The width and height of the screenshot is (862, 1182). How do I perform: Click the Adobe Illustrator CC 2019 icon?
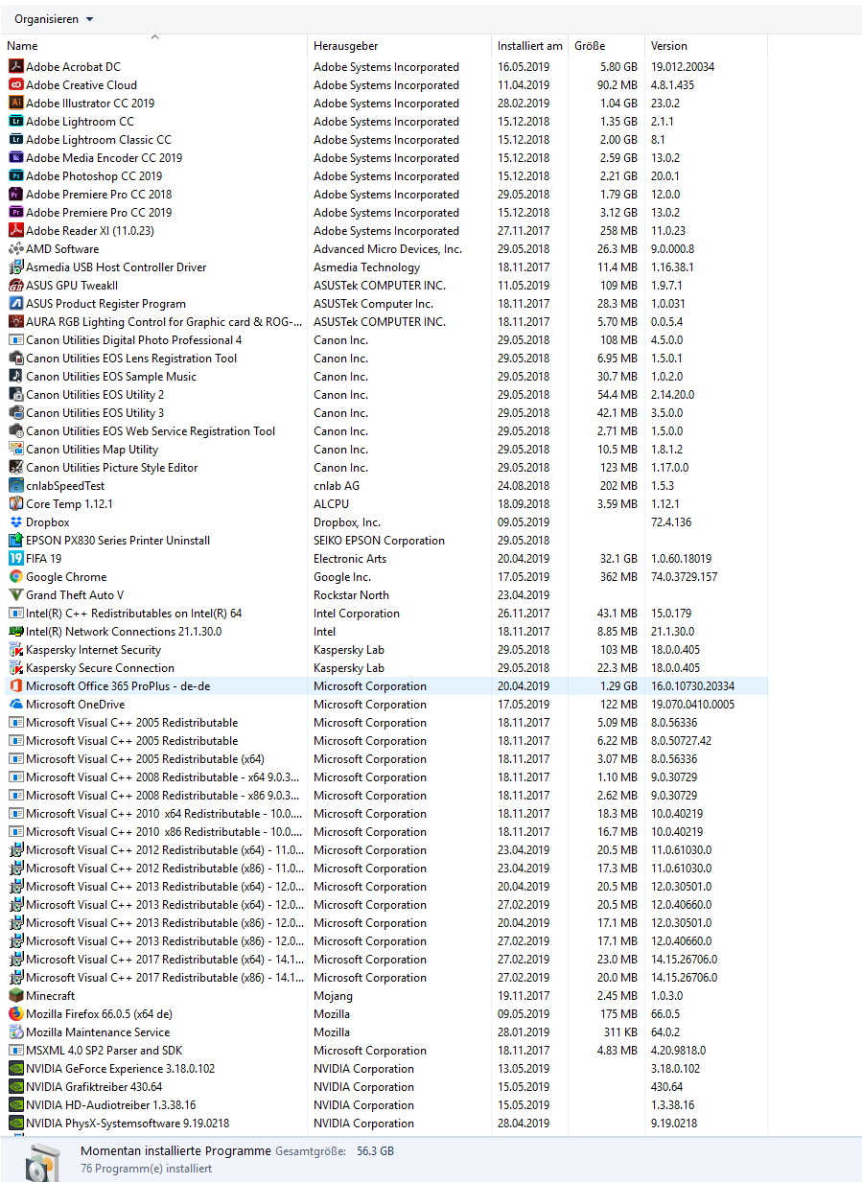coord(16,104)
